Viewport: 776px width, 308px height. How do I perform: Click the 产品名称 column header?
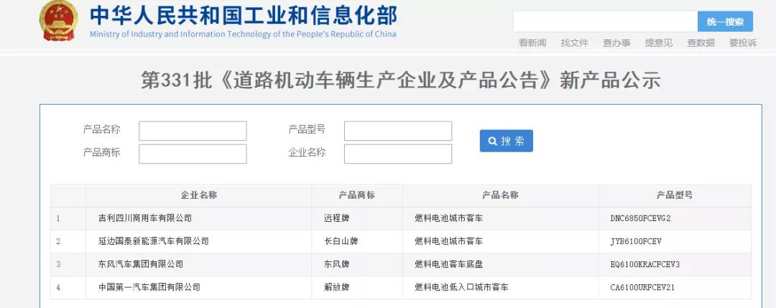pos(500,195)
